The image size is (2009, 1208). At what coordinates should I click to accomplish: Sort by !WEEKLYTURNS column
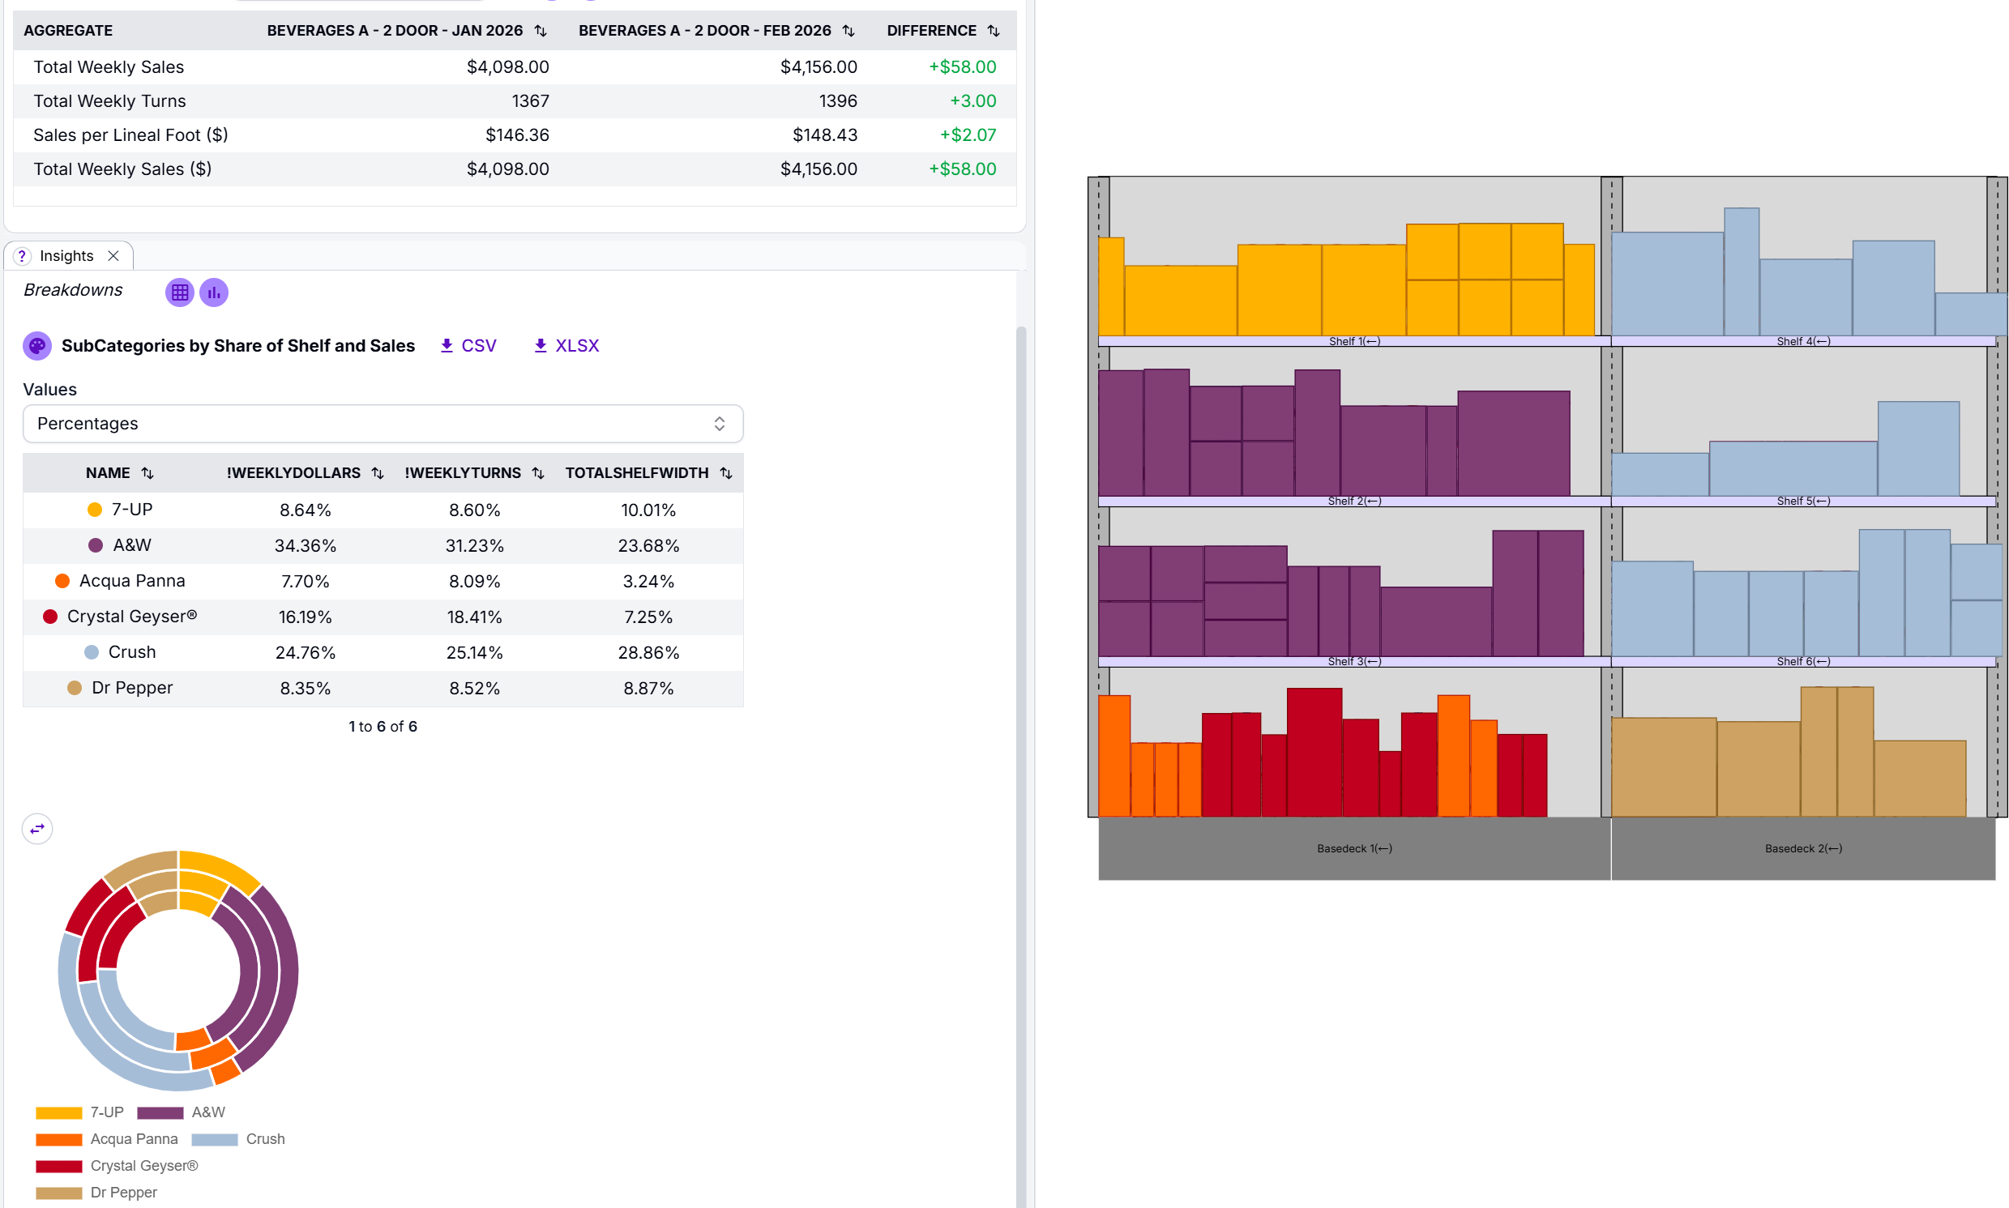[x=538, y=473]
